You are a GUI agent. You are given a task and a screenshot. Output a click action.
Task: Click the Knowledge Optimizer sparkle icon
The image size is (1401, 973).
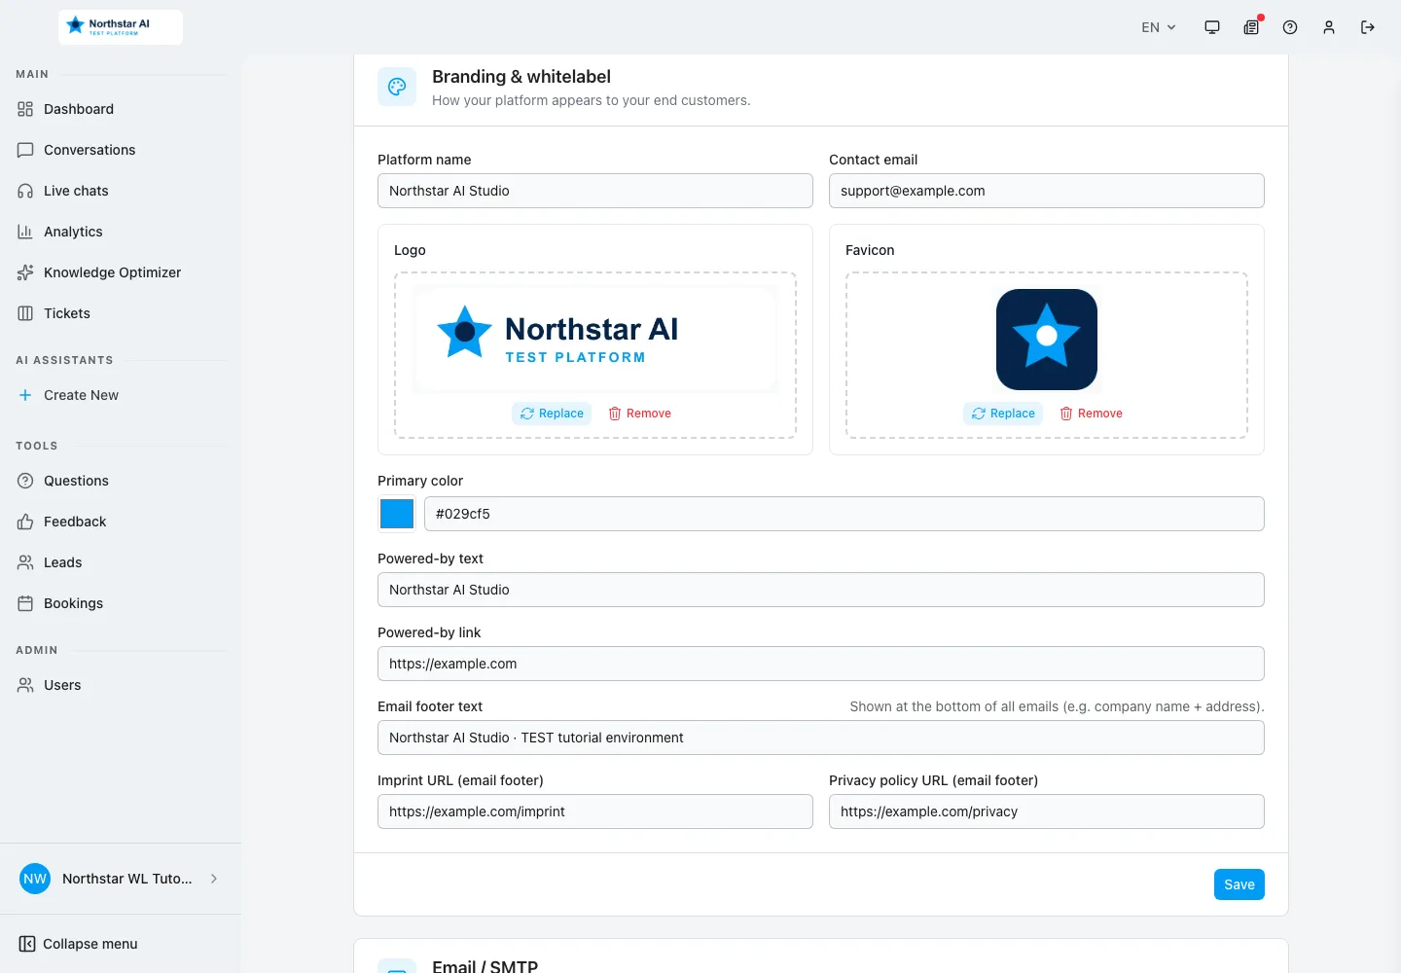(25, 272)
